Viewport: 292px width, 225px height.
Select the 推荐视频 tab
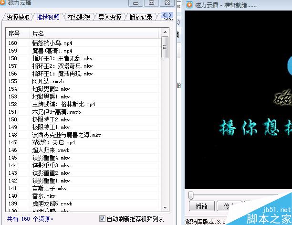coord(48,17)
